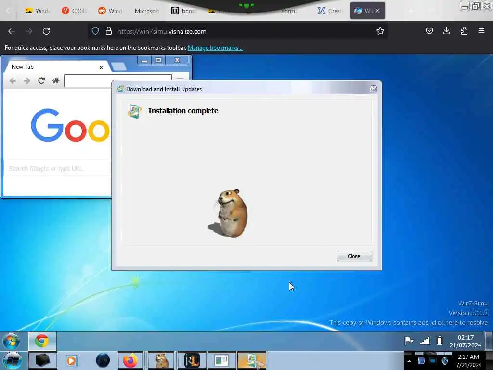Screen dimensions: 493x370
Task: Go back in the Firefox browser
Action: [12, 31]
